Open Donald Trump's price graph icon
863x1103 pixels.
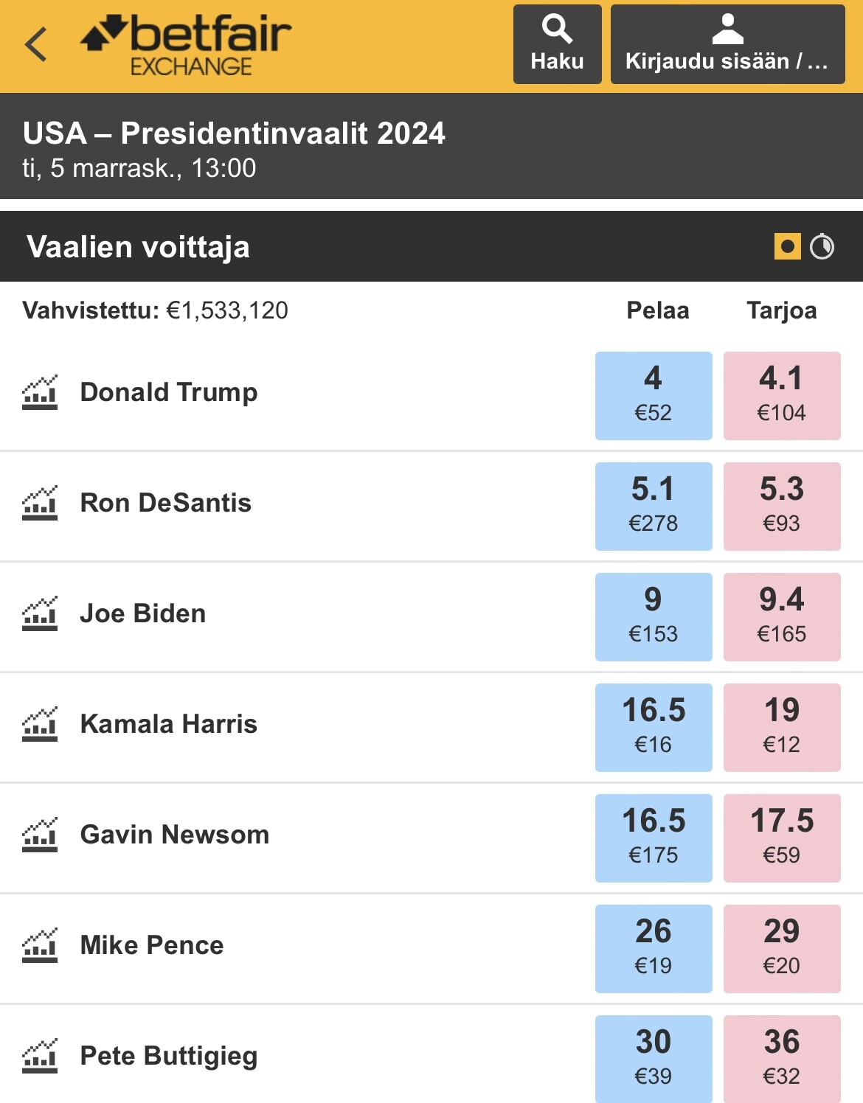pos(40,392)
